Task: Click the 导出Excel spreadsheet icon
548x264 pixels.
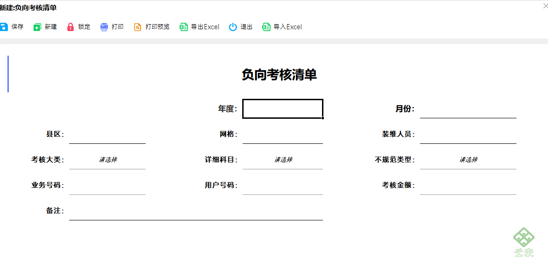Action: coord(184,27)
